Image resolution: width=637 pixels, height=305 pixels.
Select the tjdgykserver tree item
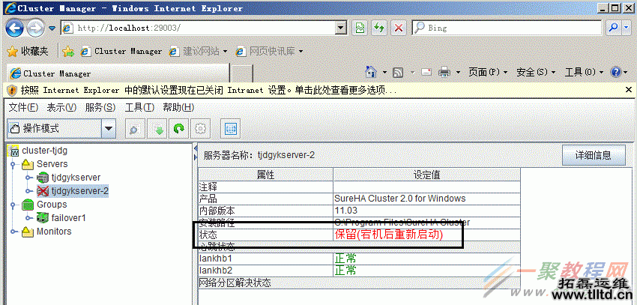76,178
